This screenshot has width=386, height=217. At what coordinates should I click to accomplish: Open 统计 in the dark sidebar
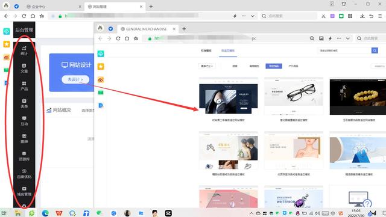click(24, 50)
